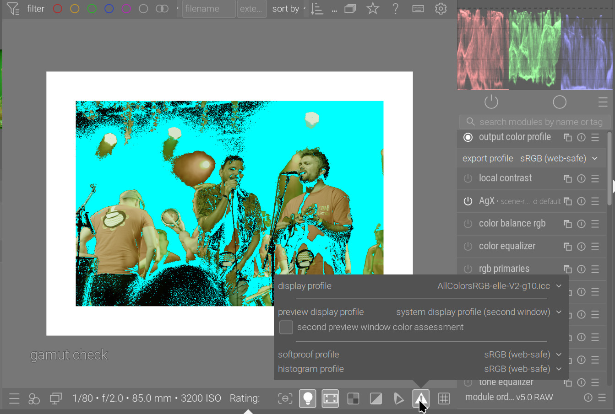Open preferences with the gear icon
Viewport: 615px width, 414px height.
click(441, 9)
